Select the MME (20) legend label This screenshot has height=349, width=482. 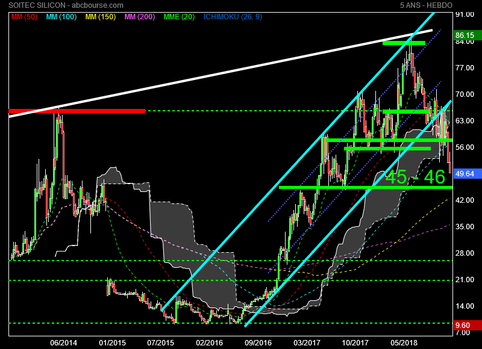pos(179,17)
